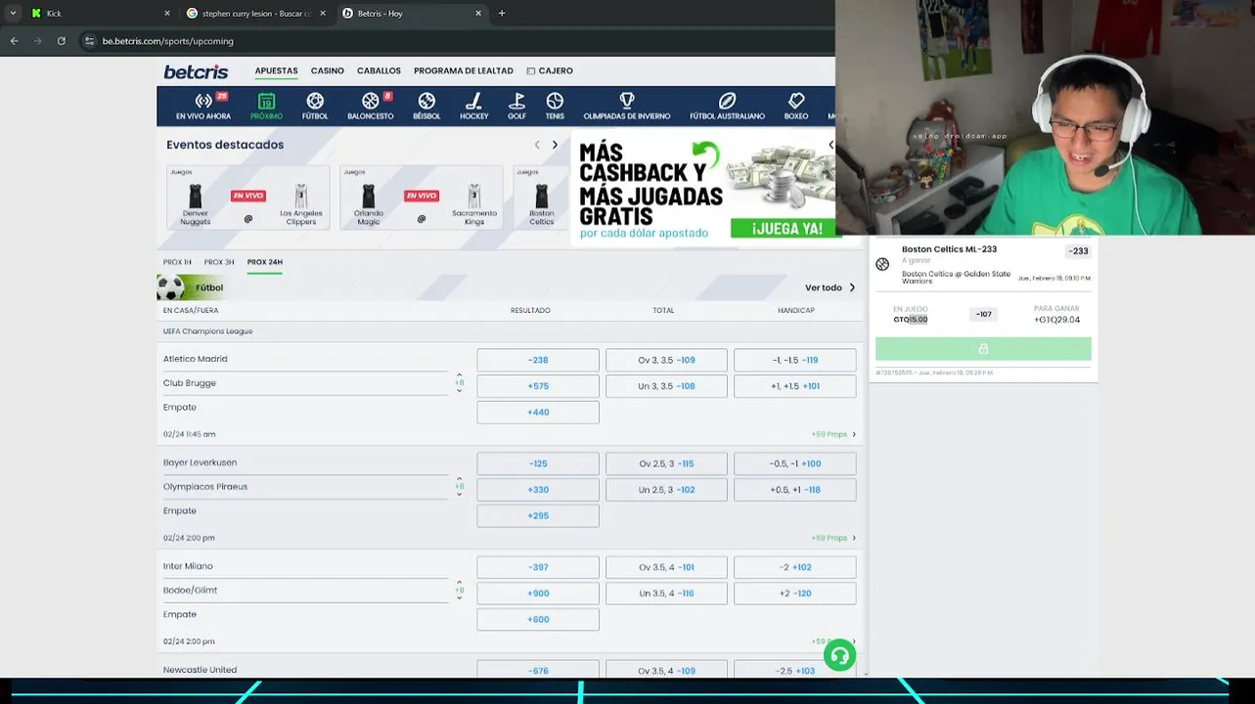
Task: Select Over 3, 3.5 at -109 for Atletico Madrid match
Action: [666, 360]
